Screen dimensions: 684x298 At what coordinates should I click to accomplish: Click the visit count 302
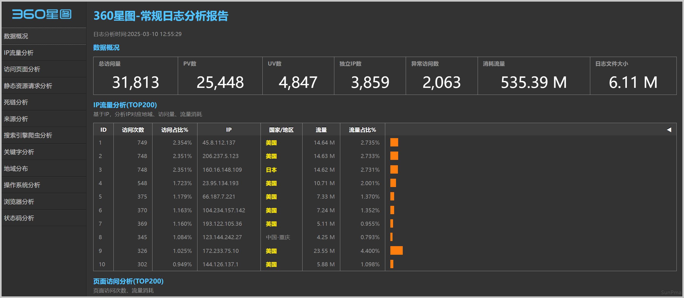point(142,264)
